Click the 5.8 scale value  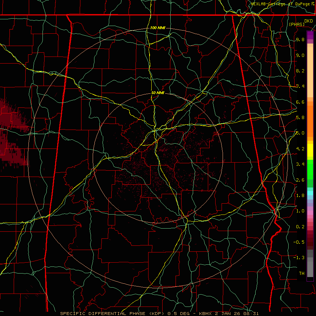[x=300, y=118]
